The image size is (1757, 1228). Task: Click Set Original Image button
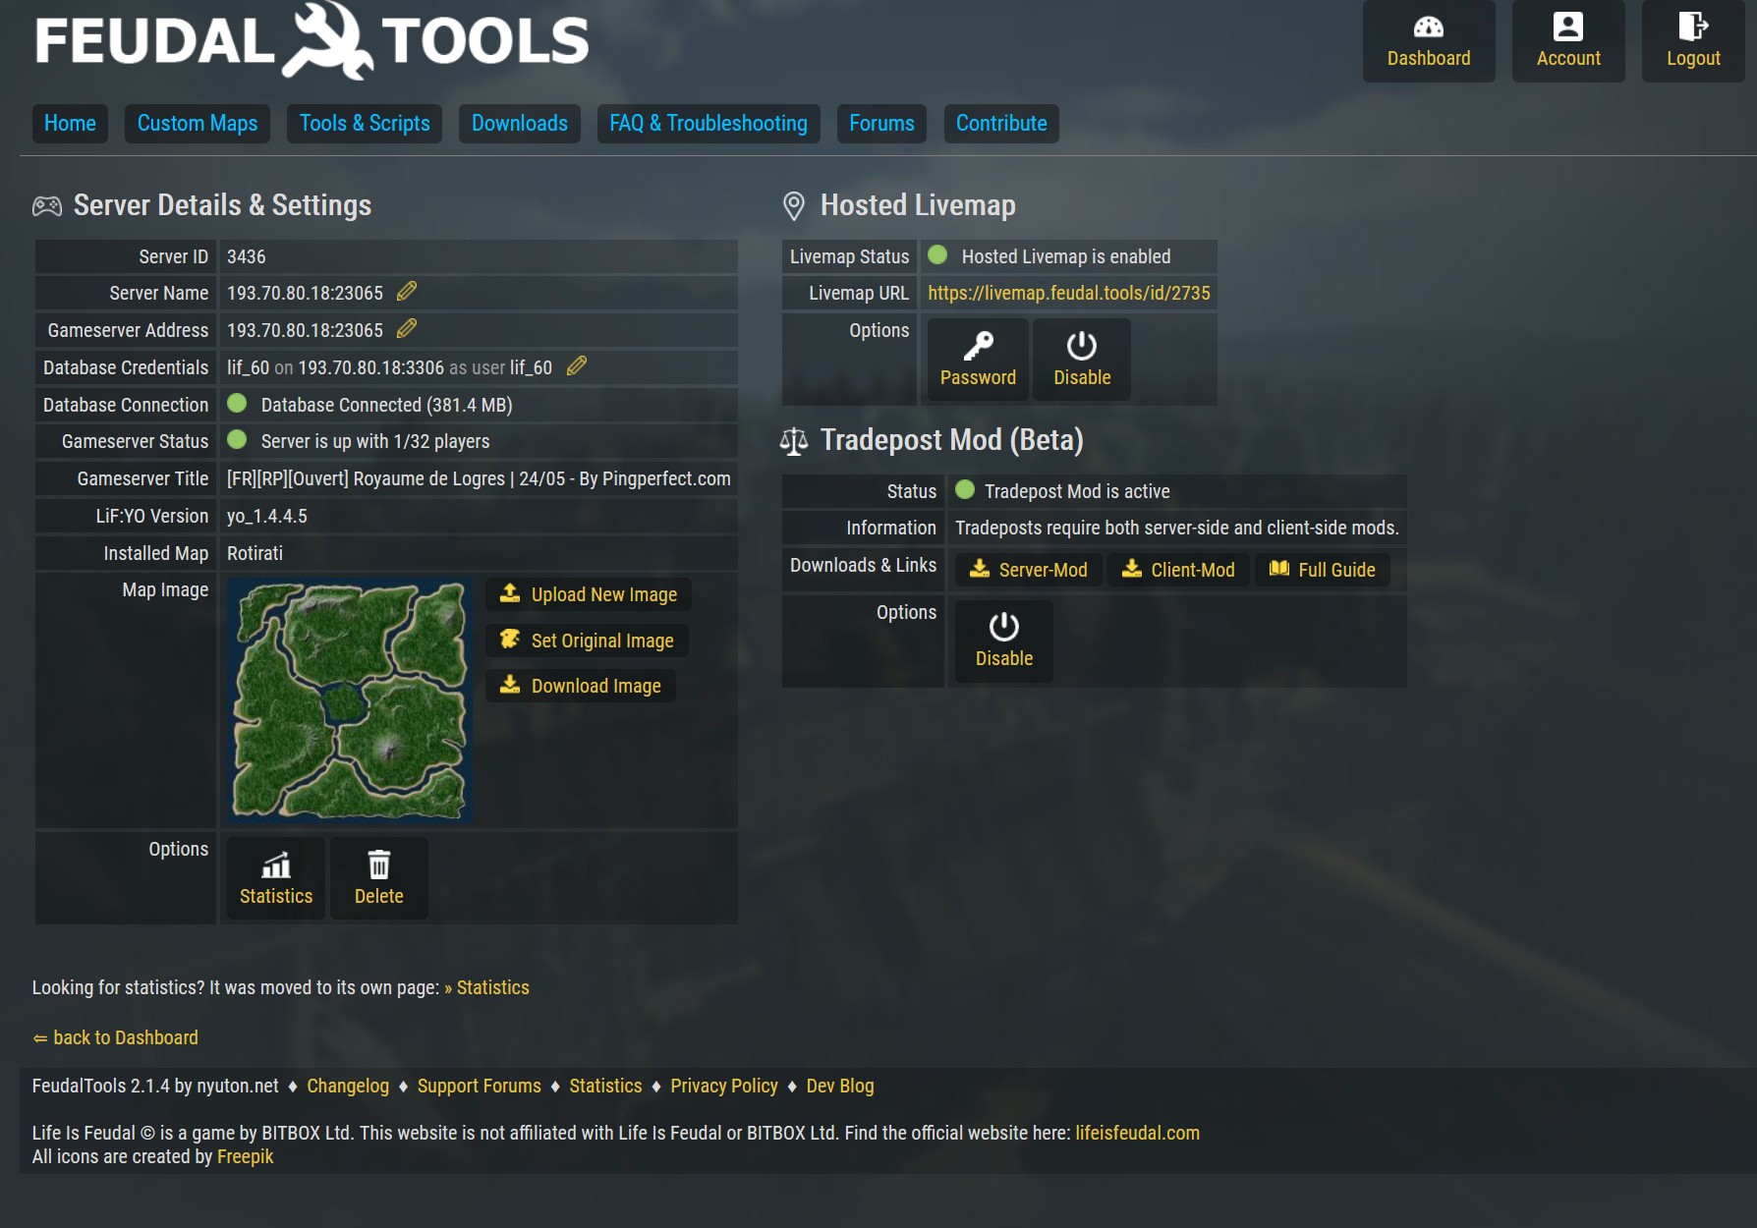[x=587, y=641]
